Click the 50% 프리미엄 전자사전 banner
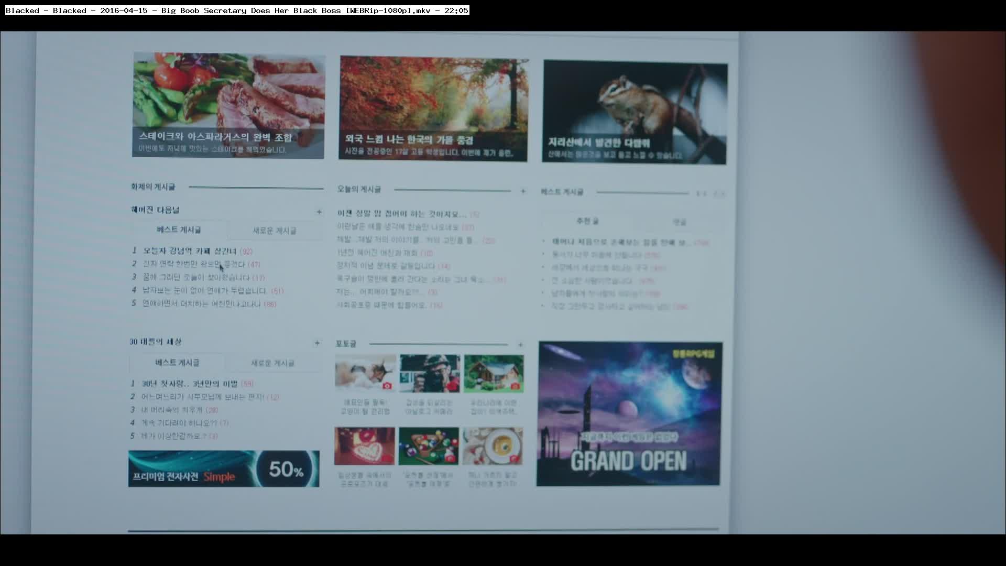The image size is (1006, 566). tap(224, 469)
